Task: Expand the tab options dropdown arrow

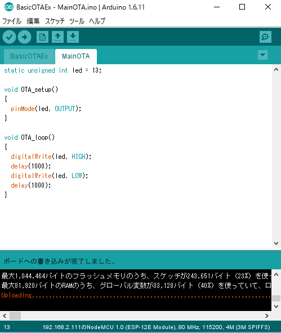Action: [x=262, y=55]
